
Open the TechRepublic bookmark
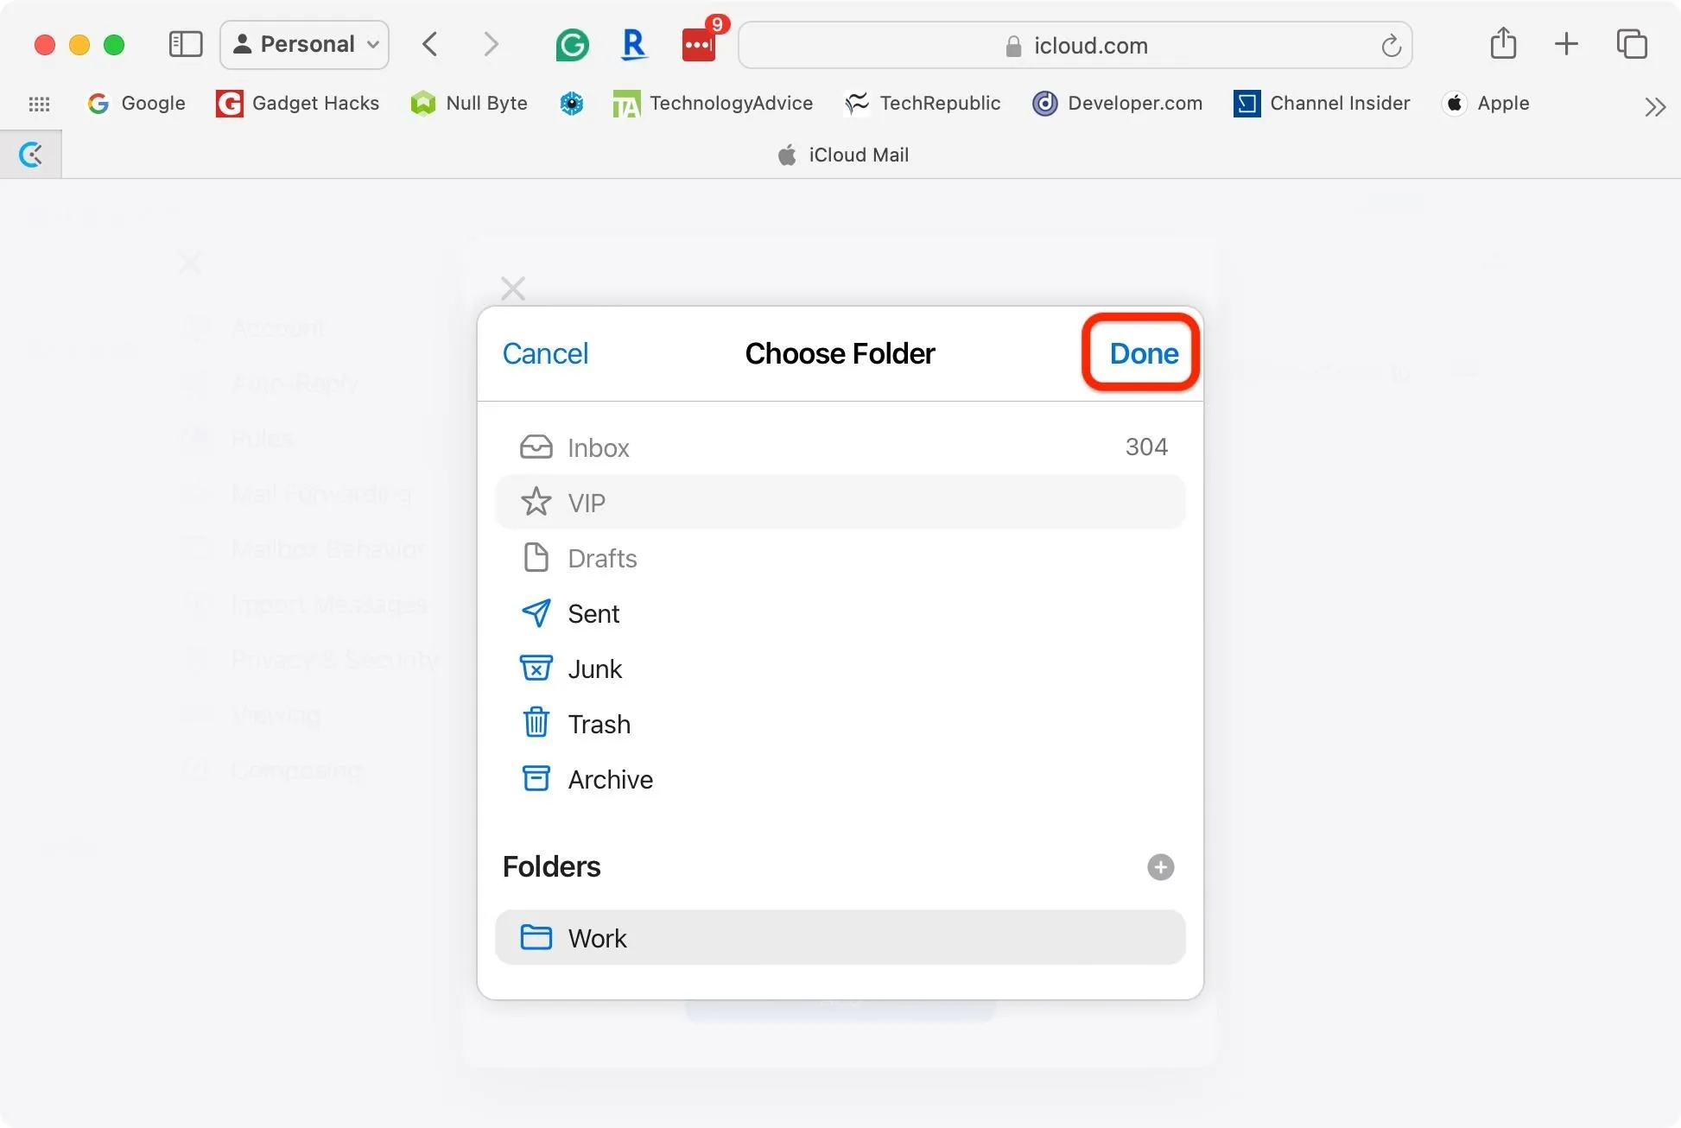923,103
